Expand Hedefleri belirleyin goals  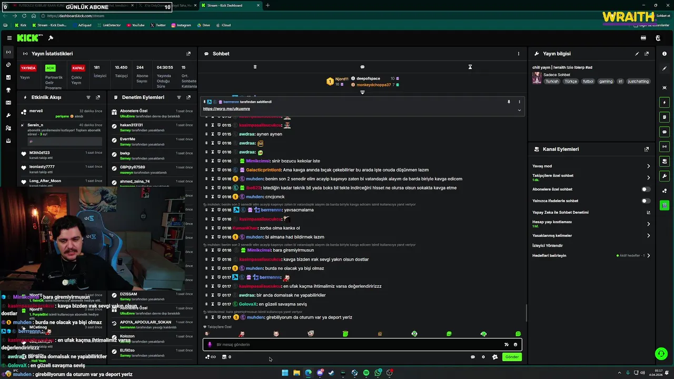tap(648, 256)
